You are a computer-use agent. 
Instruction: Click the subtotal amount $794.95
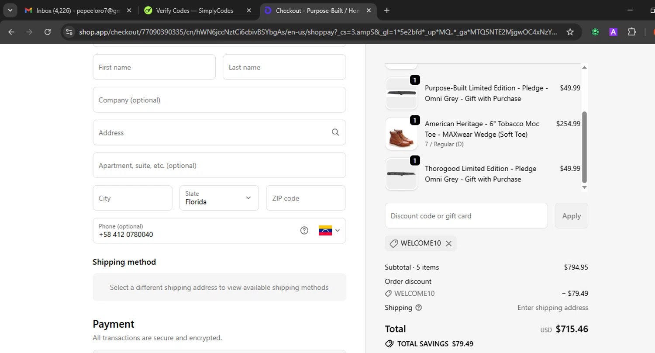(576, 267)
